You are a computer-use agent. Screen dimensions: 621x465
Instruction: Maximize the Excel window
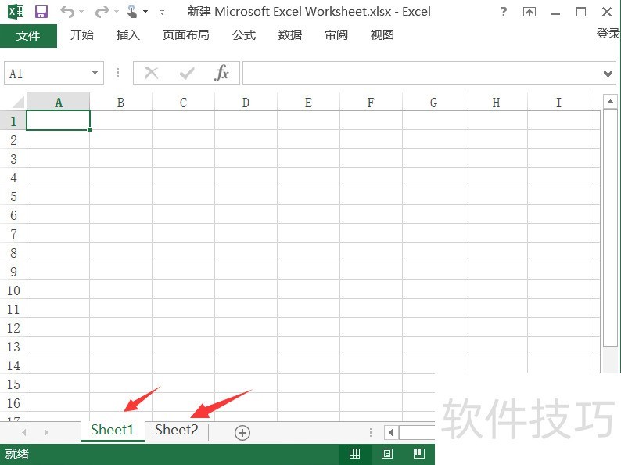(581, 12)
